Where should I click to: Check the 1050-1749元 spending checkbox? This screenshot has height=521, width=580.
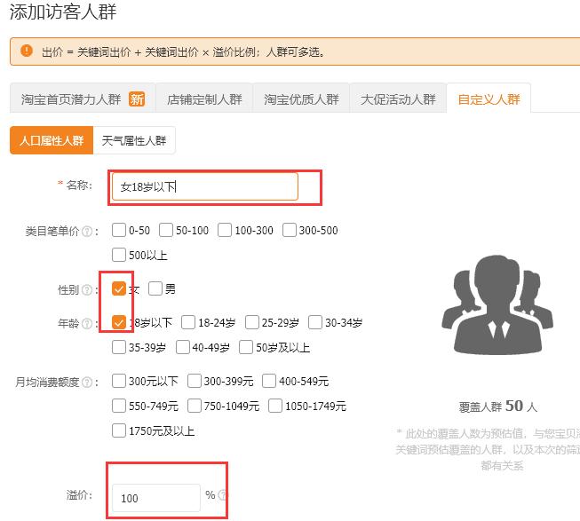(x=275, y=406)
